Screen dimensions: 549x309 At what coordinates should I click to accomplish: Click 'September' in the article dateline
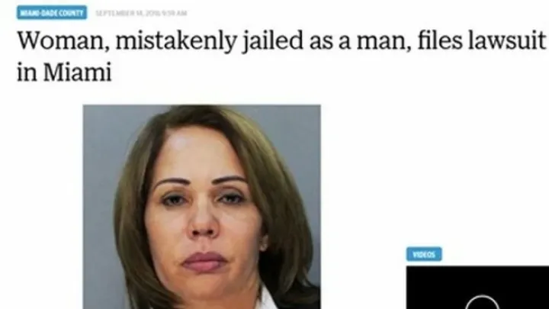click(116, 13)
